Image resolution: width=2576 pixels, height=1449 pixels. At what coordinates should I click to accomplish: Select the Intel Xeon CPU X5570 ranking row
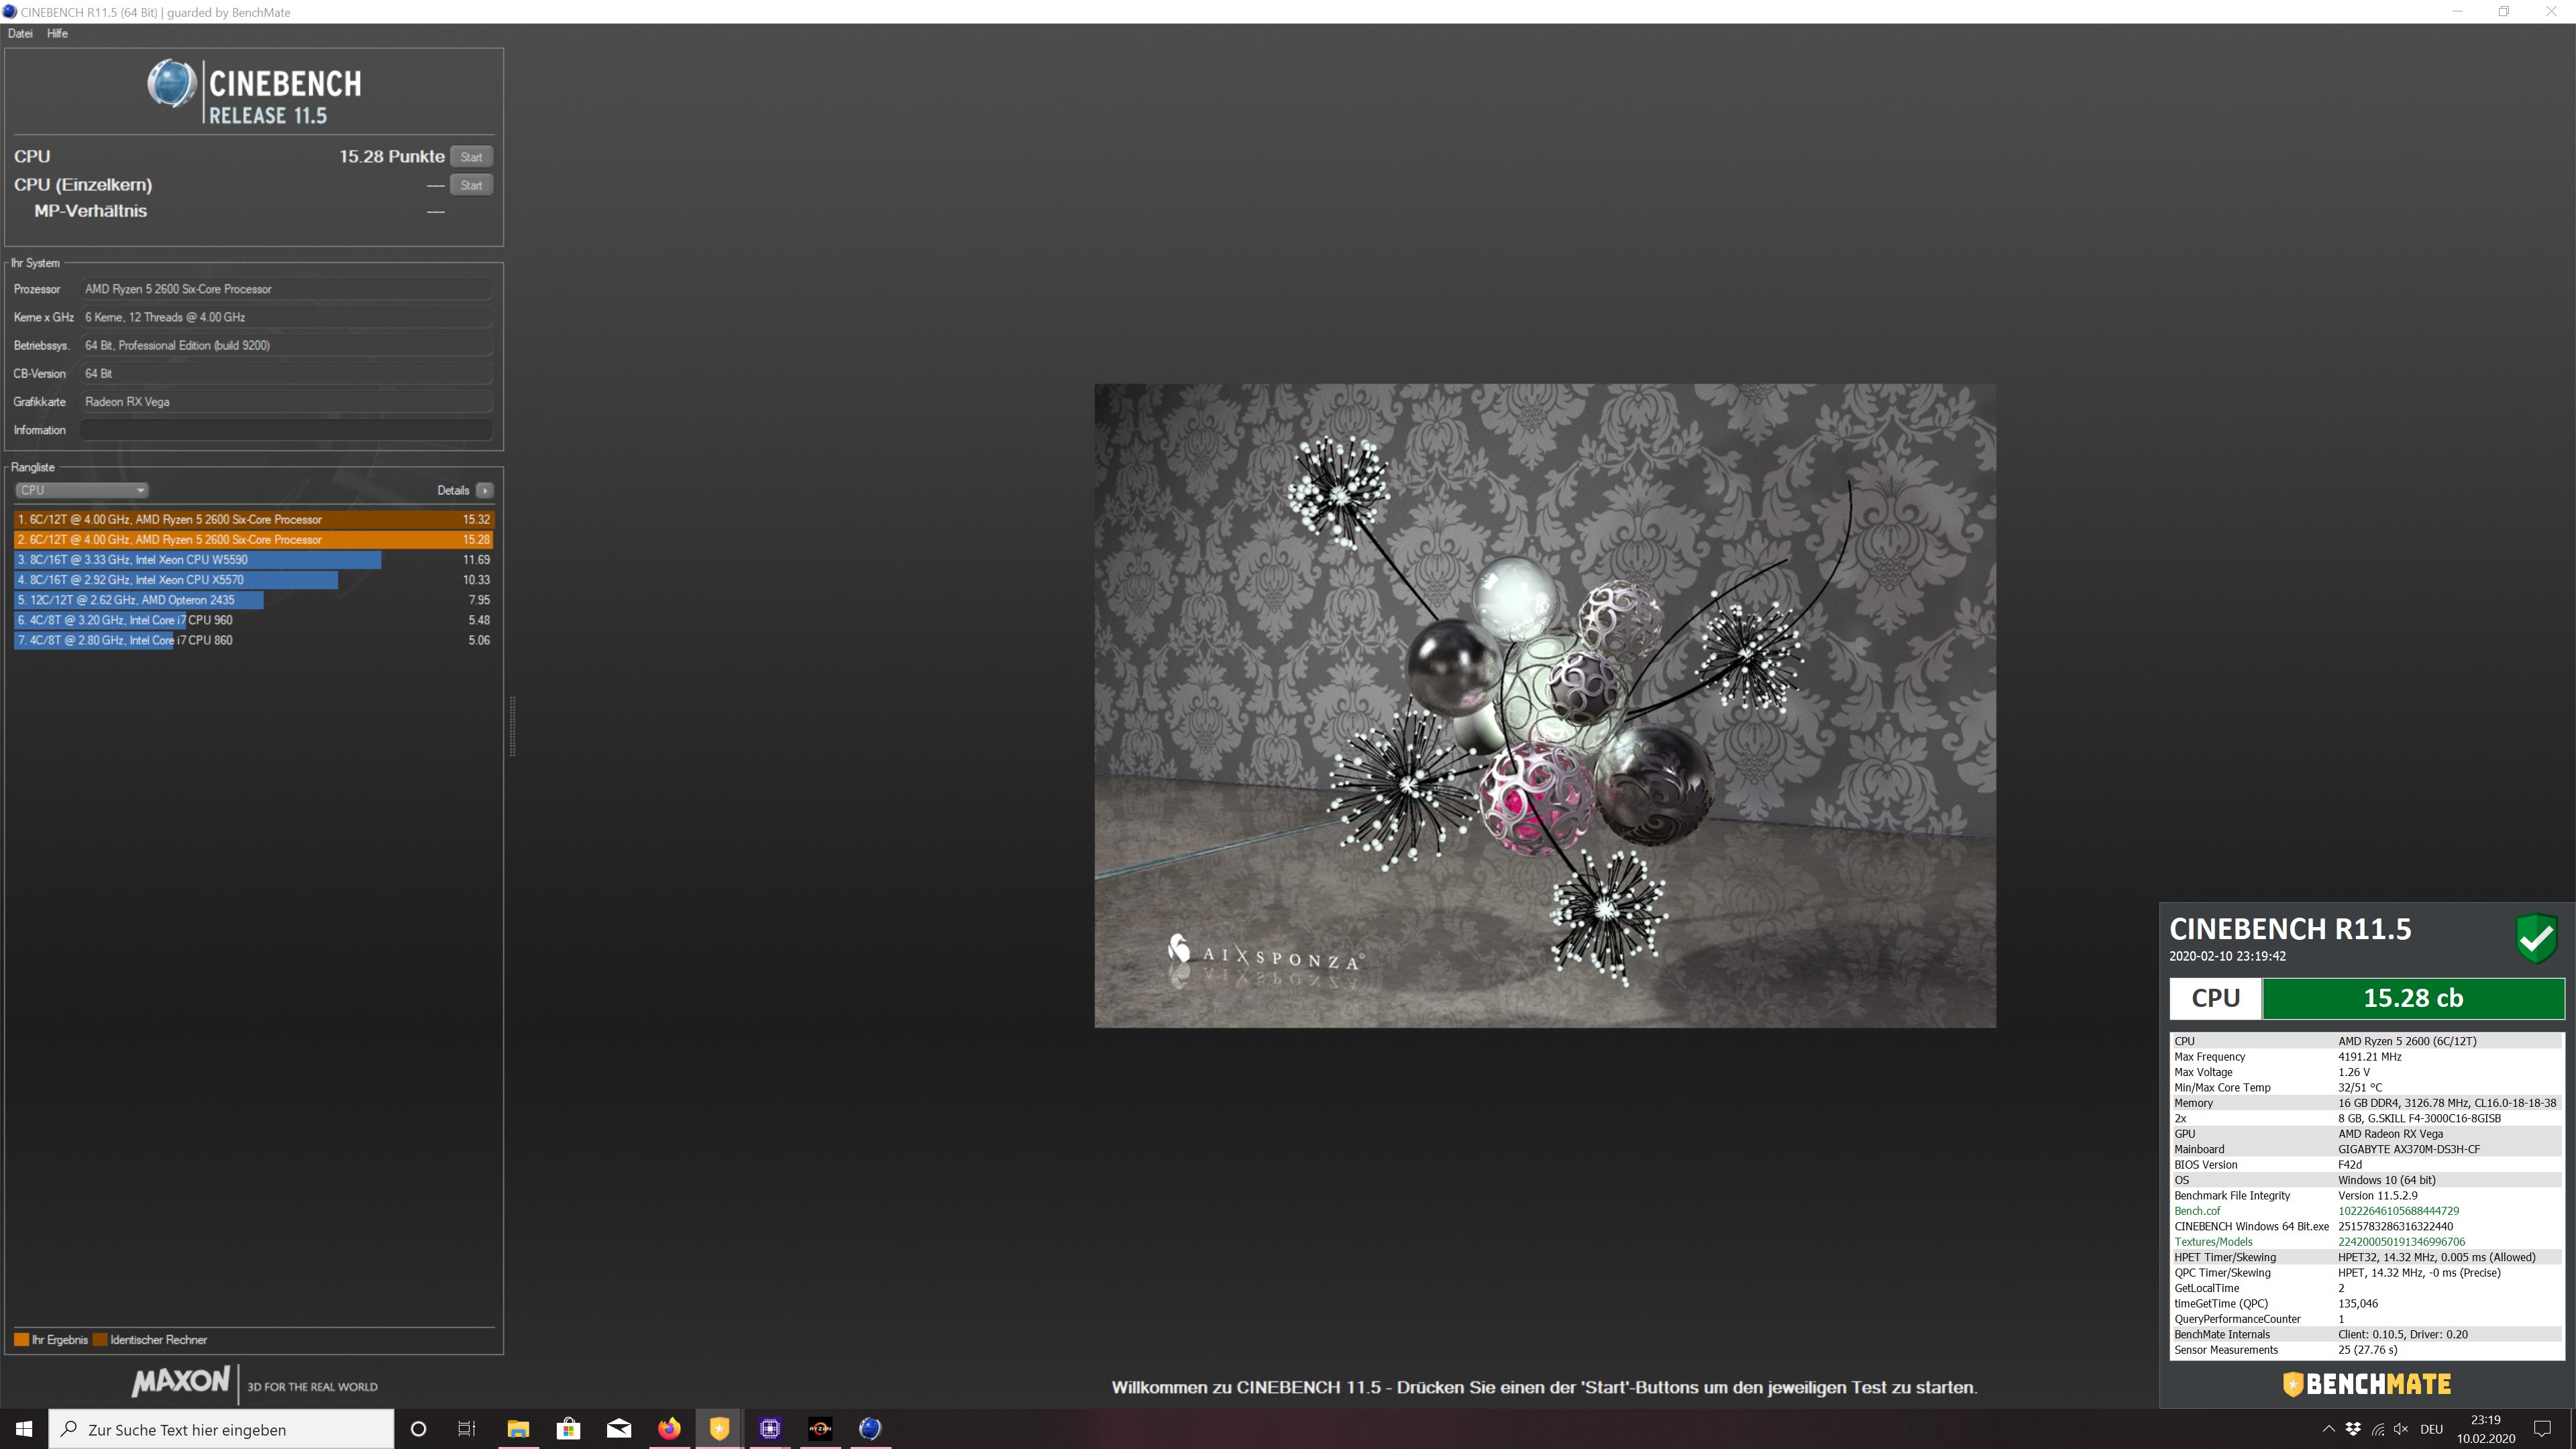click(x=254, y=580)
